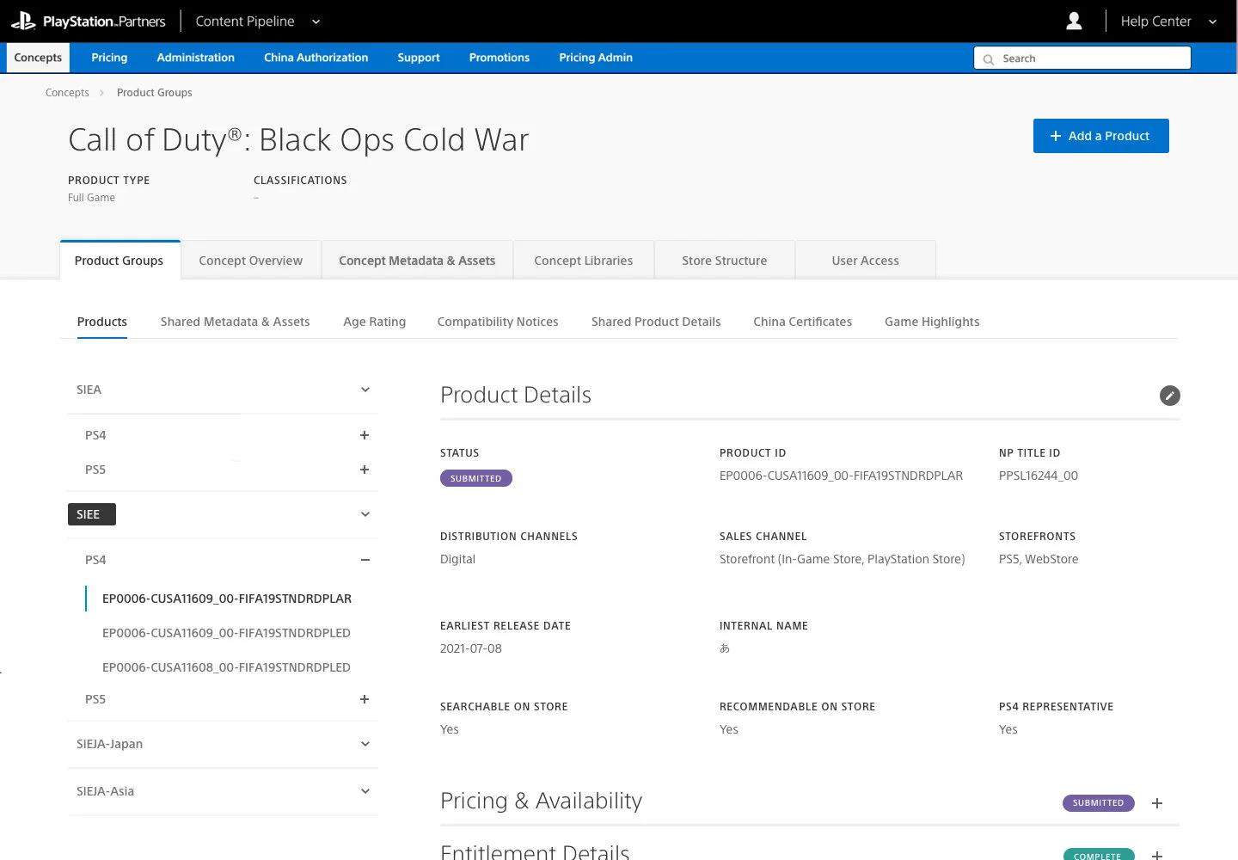Click the NP Title ID value PPSL16244_00
Screen dimensions: 1238x860
1039,476
